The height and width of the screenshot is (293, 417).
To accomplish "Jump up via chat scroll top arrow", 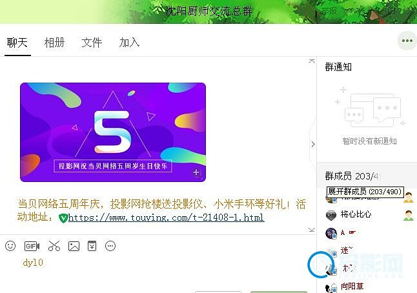I will [312, 61].
